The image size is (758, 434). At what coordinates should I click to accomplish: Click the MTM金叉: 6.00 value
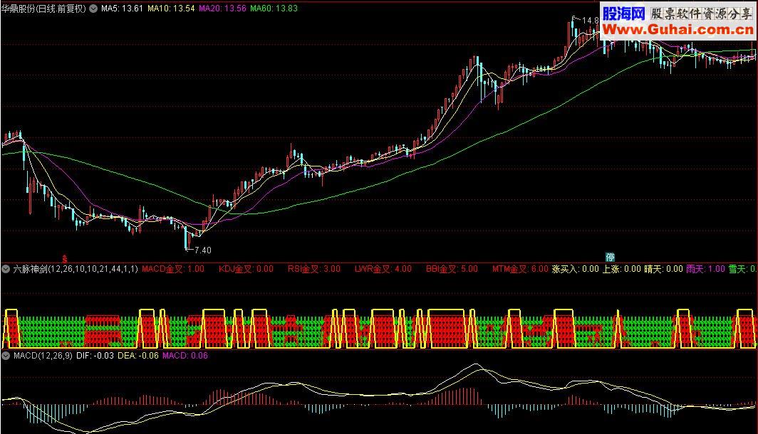pyautogui.click(x=520, y=269)
